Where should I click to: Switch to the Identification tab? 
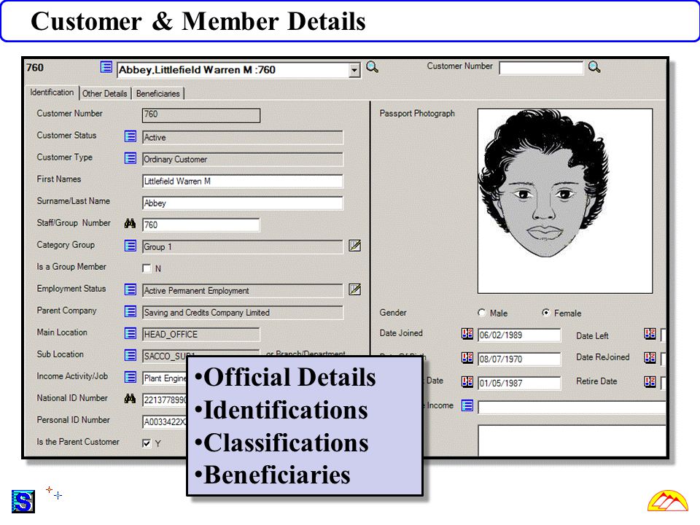coord(52,93)
